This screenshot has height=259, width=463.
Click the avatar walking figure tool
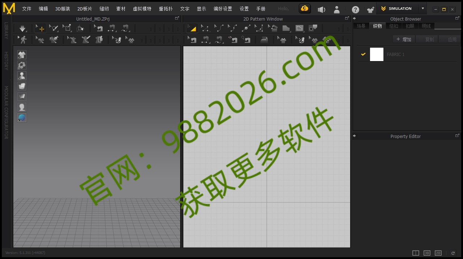23,40
